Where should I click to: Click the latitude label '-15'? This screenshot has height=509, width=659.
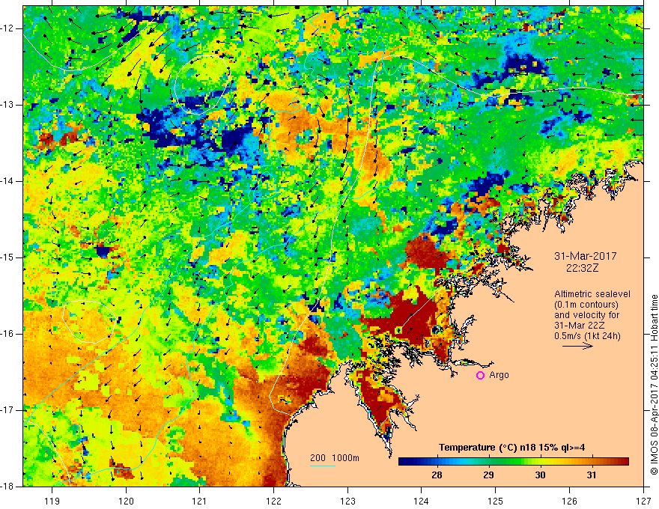[8, 257]
